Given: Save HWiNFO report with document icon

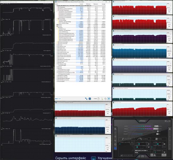Looking at the screenshot, I should [x=102, y=99].
